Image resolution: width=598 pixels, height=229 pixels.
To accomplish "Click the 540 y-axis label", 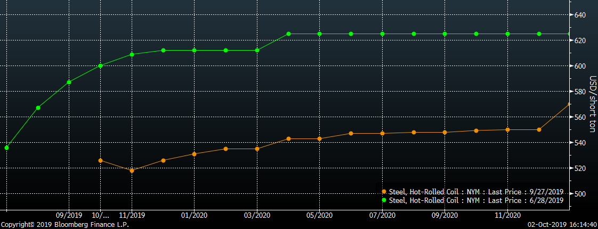I will 580,143.
